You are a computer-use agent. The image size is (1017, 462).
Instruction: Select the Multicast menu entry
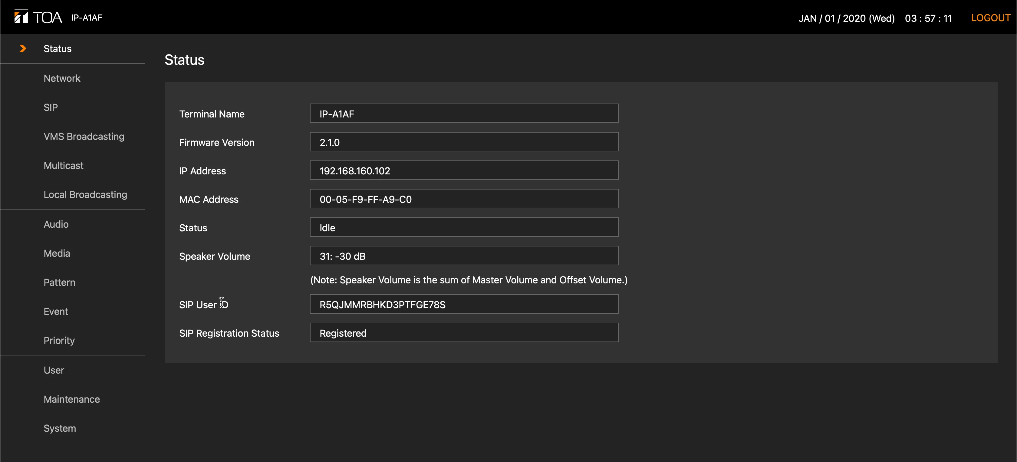click(x=64, y=165)
